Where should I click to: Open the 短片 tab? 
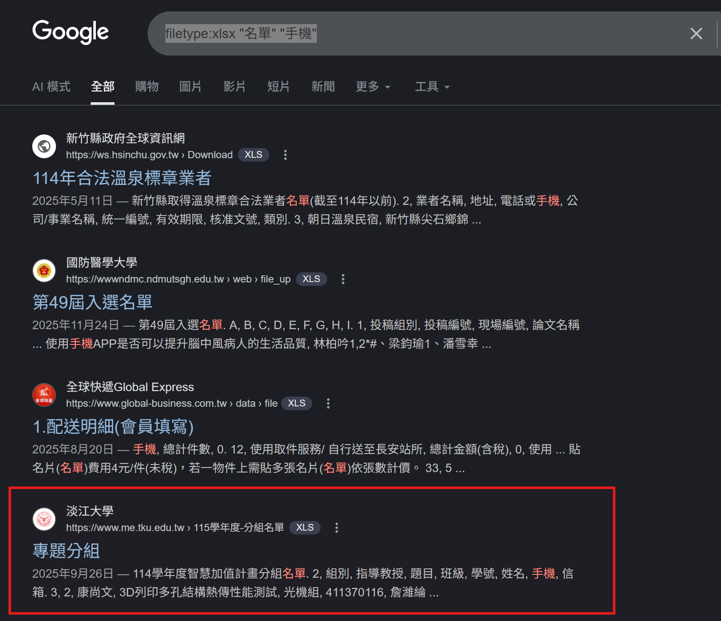pos(279,87)
